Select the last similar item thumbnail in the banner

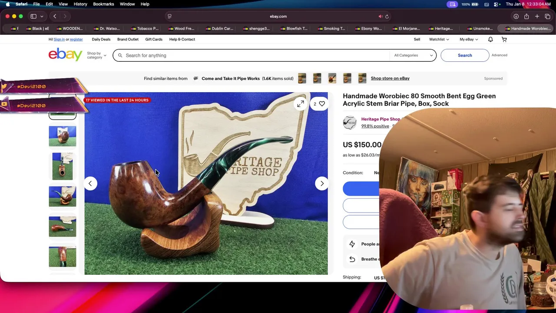pyautogui.click(x=362, y=78)
